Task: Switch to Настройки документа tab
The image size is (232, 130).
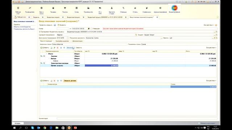Action: (62, 41)
